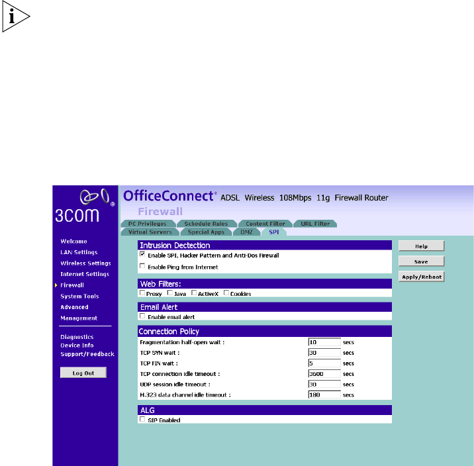The height and width of the screenshot is (466, 474).
Task: Open Management in the sidebar
Action: point(79,318)
